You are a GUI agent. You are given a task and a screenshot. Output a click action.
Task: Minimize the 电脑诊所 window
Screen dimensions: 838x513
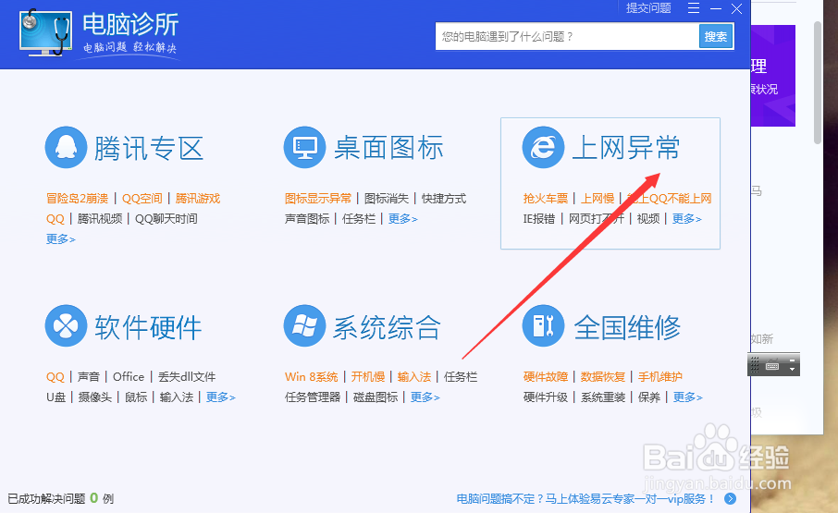pos(716,8)
